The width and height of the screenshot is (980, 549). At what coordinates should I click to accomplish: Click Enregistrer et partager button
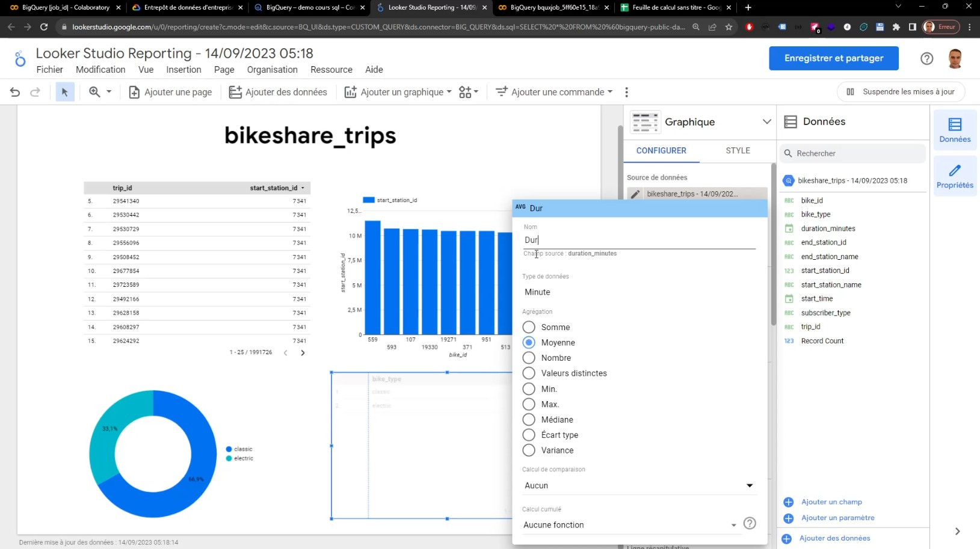click(x=833, y=58)
